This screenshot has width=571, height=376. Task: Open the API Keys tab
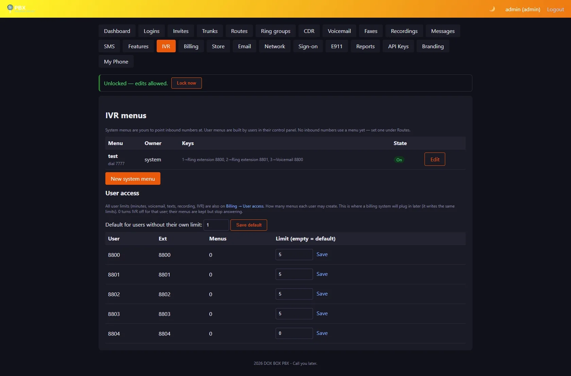click(x=398, y=46)
